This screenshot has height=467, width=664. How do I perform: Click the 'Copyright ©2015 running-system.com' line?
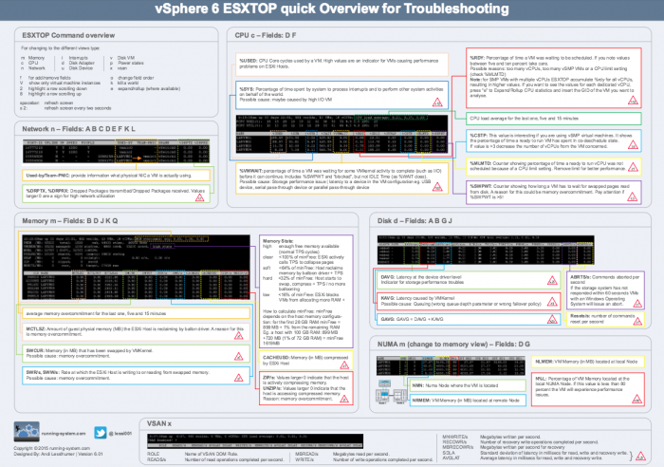pos(51,448)
